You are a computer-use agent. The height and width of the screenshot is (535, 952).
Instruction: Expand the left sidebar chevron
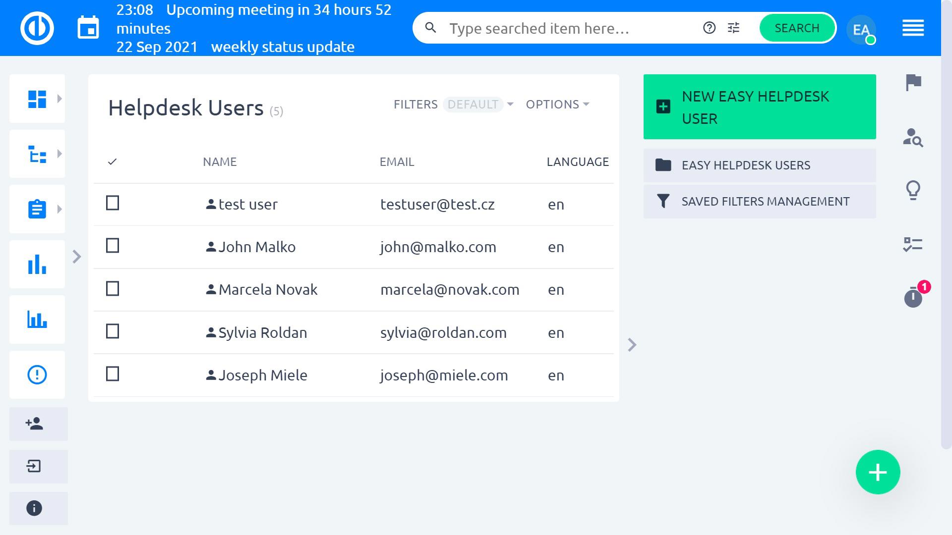click(x=77, y=257)
